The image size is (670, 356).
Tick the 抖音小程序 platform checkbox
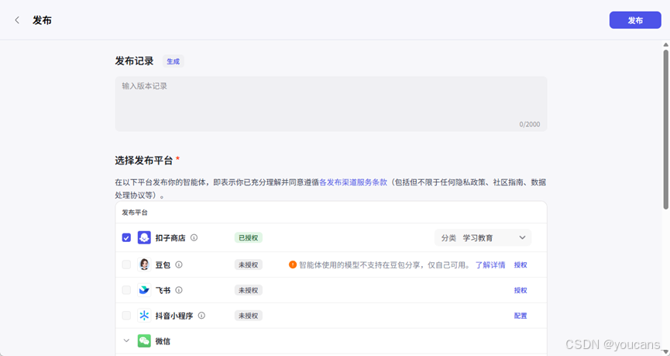click(126, 316)
